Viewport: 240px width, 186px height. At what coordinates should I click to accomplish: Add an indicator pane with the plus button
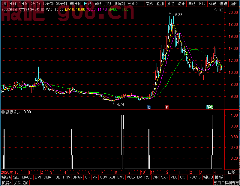(228, 177)
